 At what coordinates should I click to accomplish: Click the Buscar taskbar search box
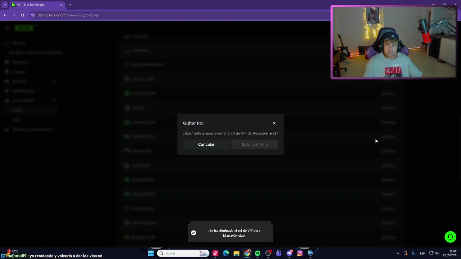point(183,253)
